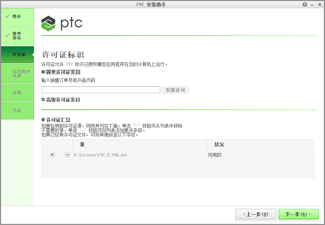Go back with the 上一步 button
The width and height of the screenshot is (325, 225).
[x=256, y=214]
